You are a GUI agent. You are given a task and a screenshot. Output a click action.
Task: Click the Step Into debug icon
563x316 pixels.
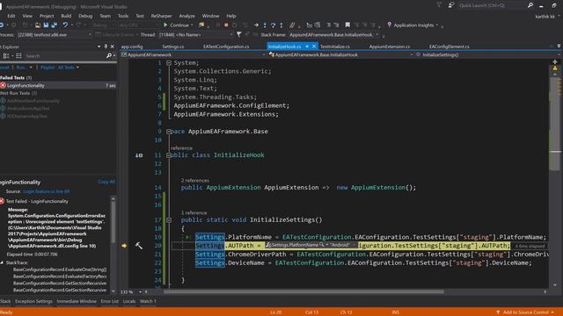pyautogui.click(x=265, y=25)
